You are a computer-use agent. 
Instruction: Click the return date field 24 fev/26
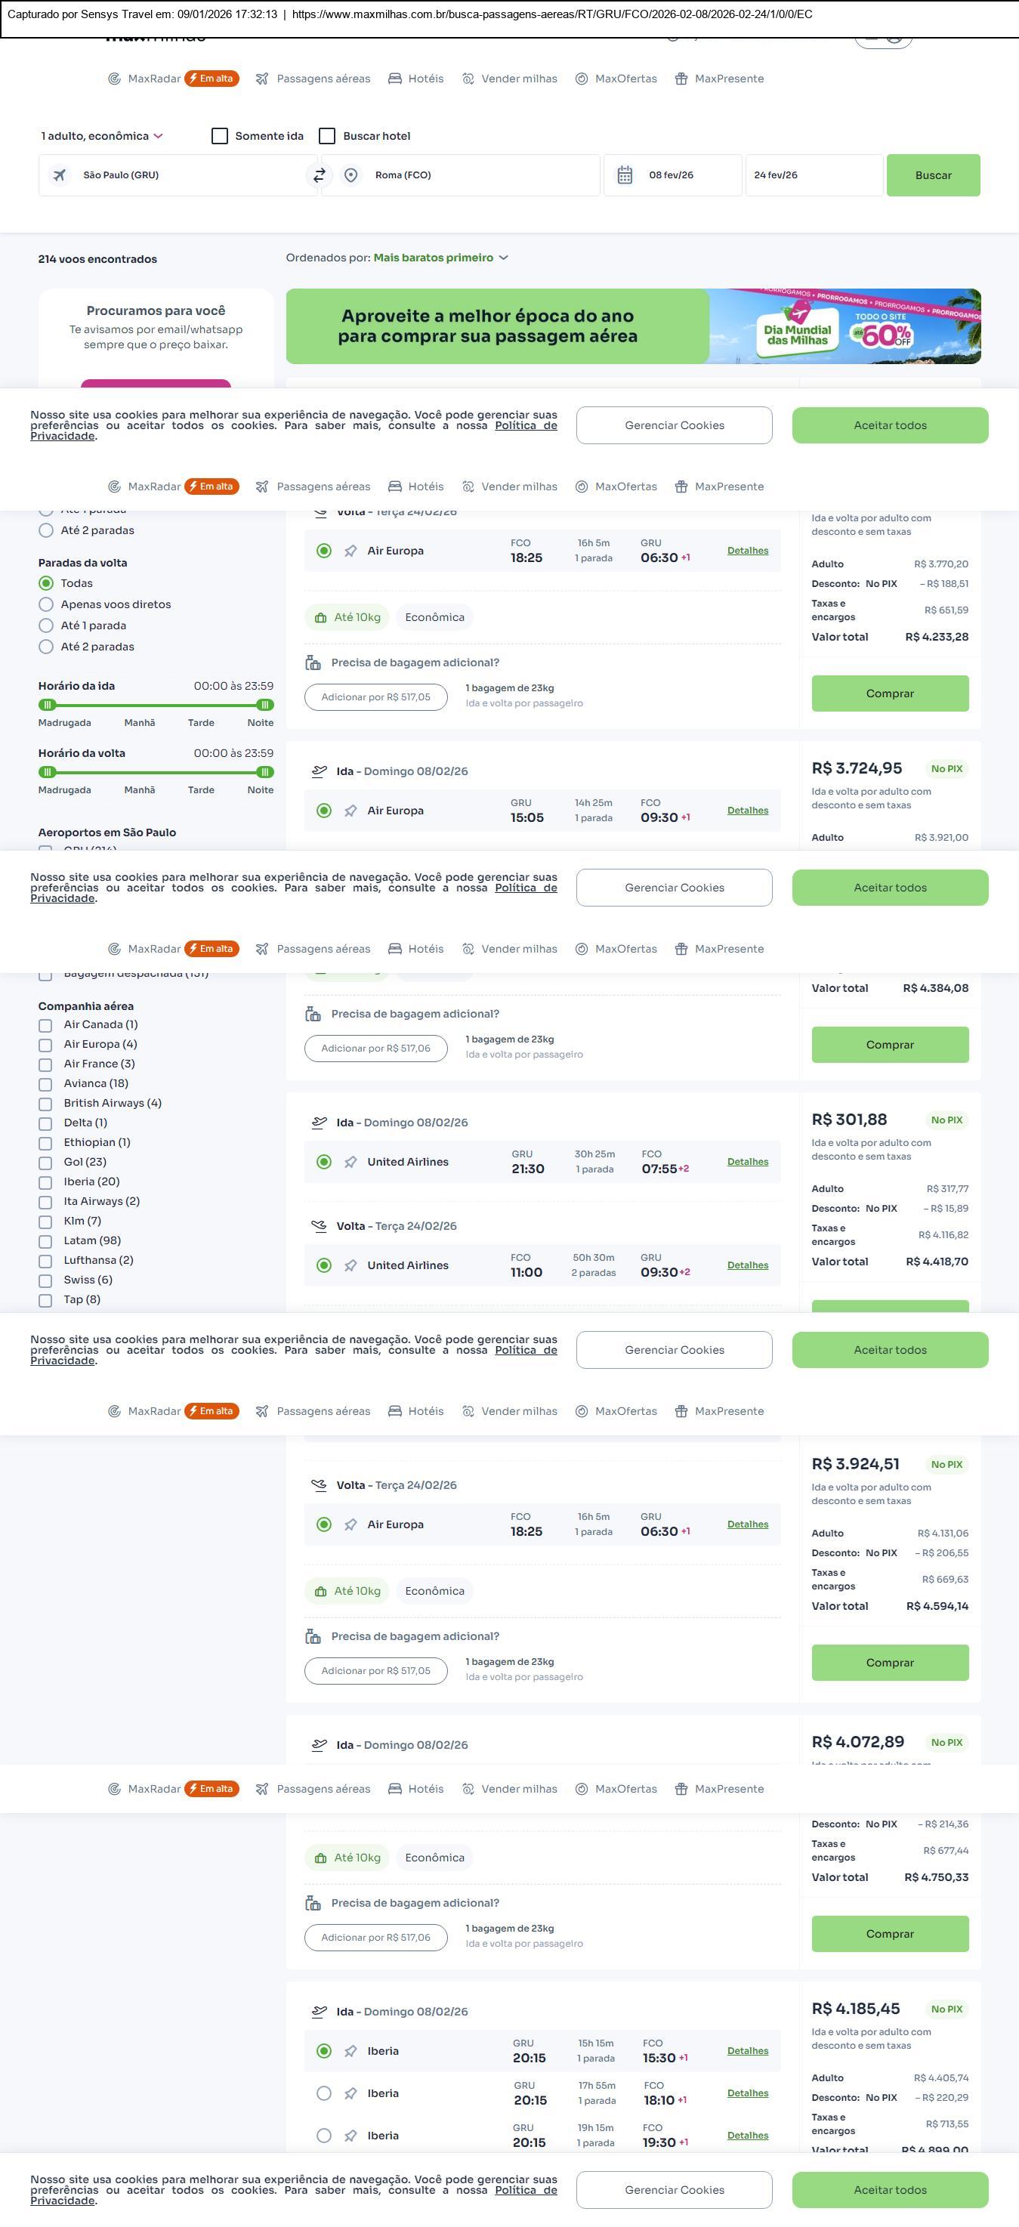coord(814,175)
